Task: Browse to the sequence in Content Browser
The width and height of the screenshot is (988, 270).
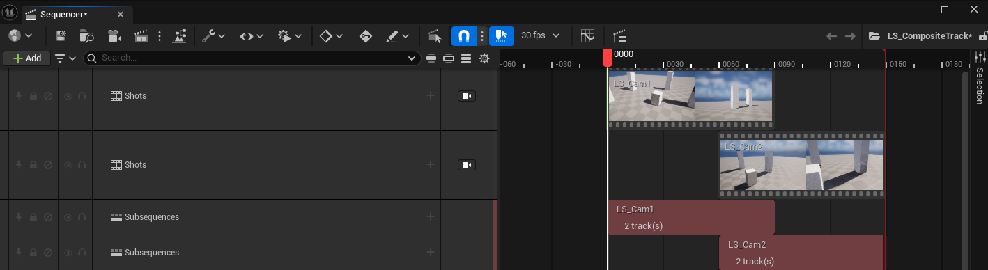Action: click(87, 35)
